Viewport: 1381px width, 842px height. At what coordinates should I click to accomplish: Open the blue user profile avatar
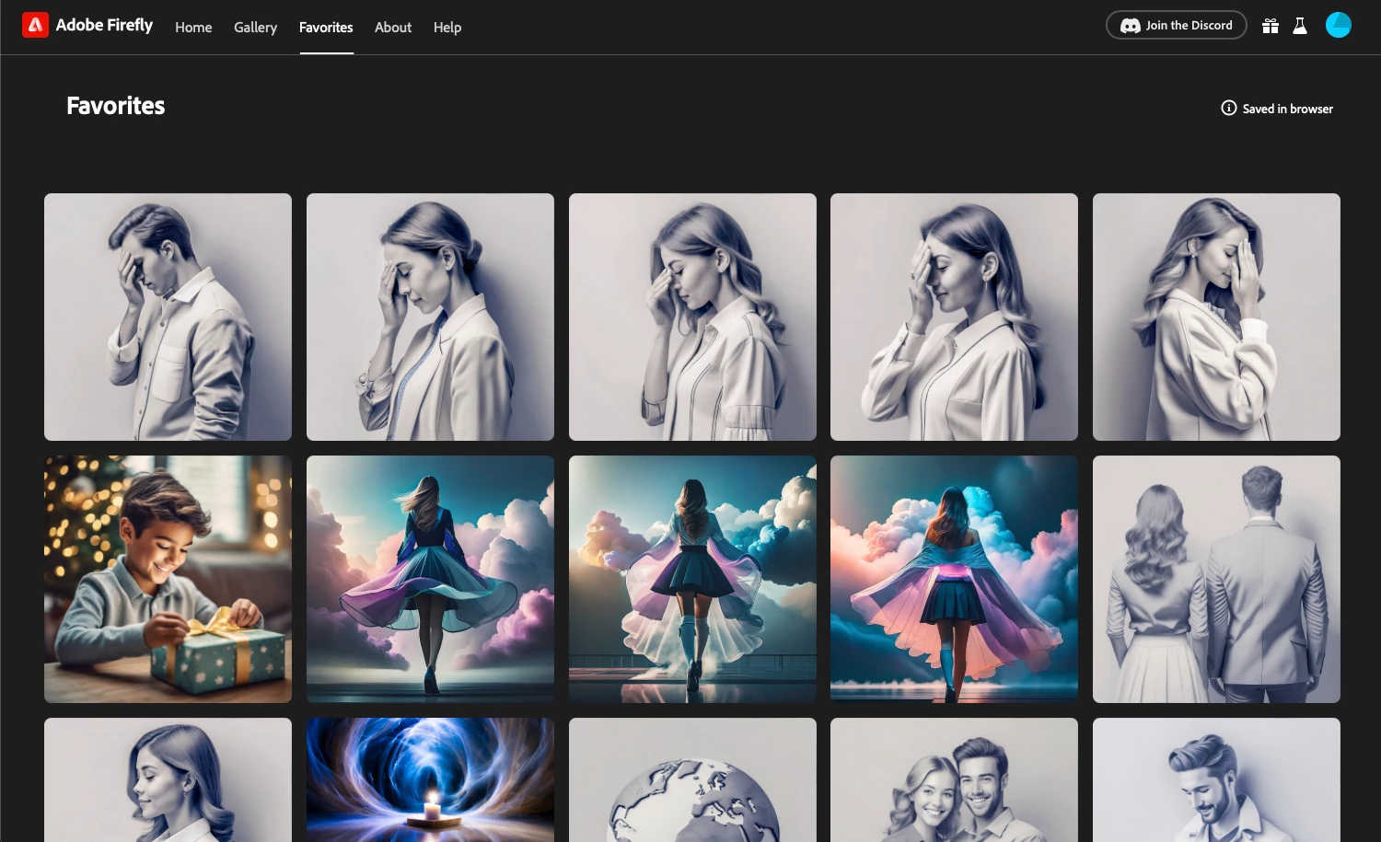click(1339, 25)
